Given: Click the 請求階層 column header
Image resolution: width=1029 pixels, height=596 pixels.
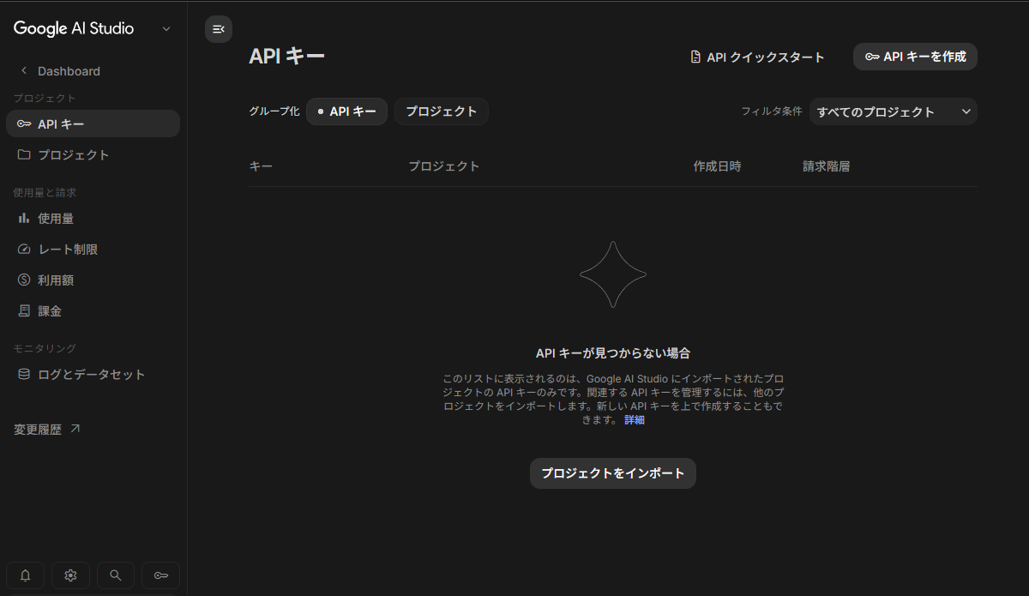Looking at the screenshot, I should pos(827,166).
